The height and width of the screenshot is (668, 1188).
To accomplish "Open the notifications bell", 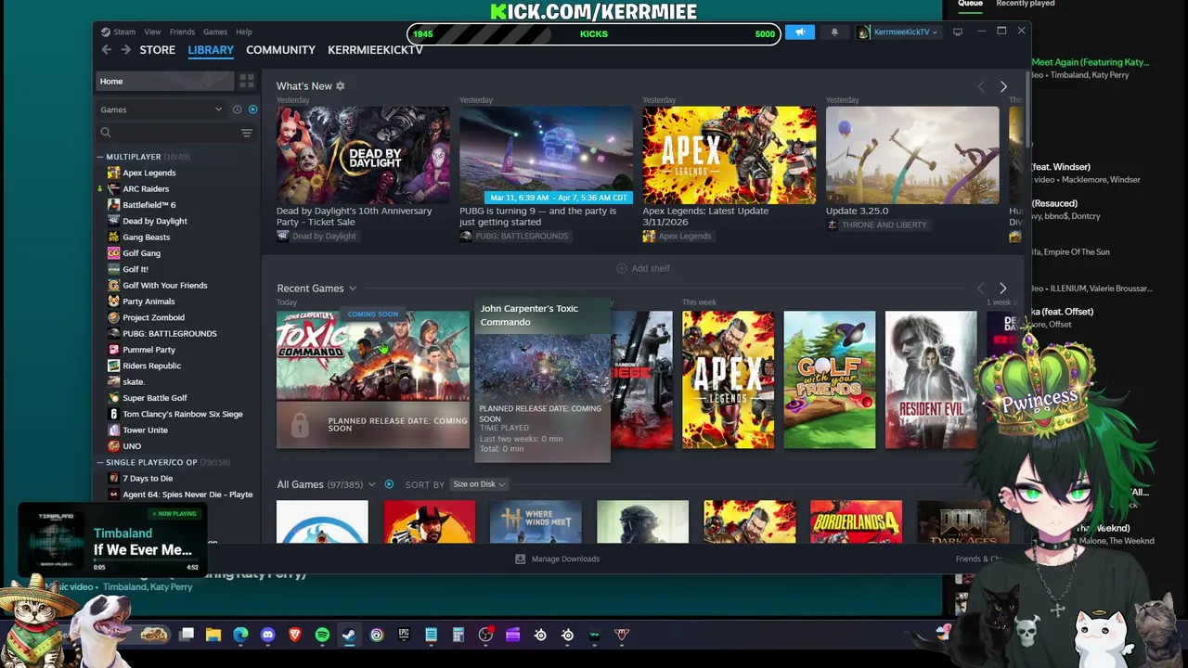I will [x=834, y=32].
